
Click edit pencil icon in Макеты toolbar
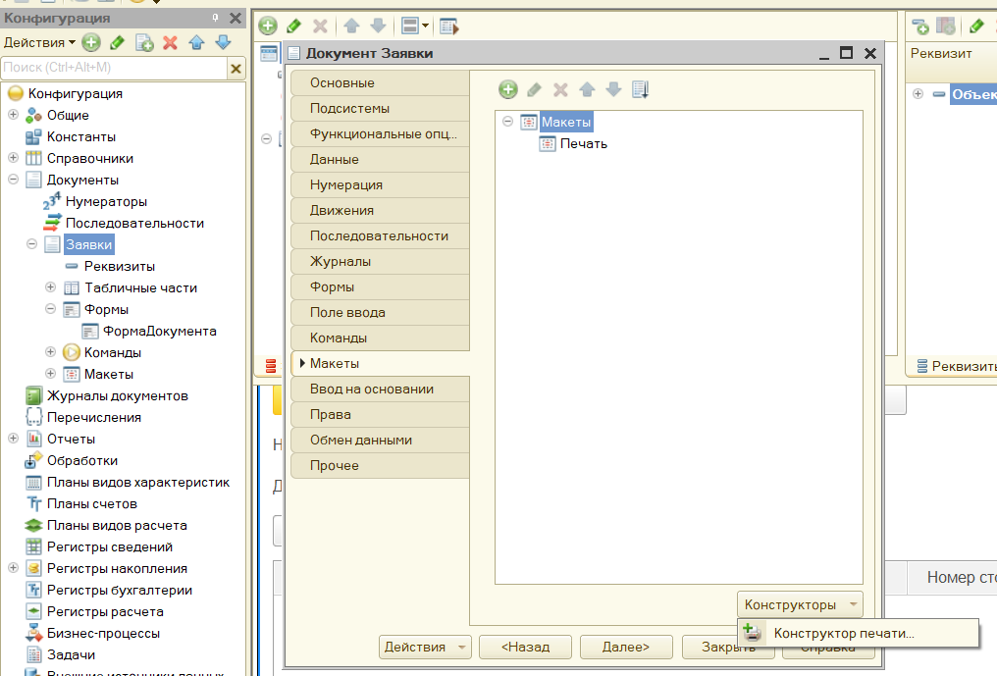click(534, 90)
